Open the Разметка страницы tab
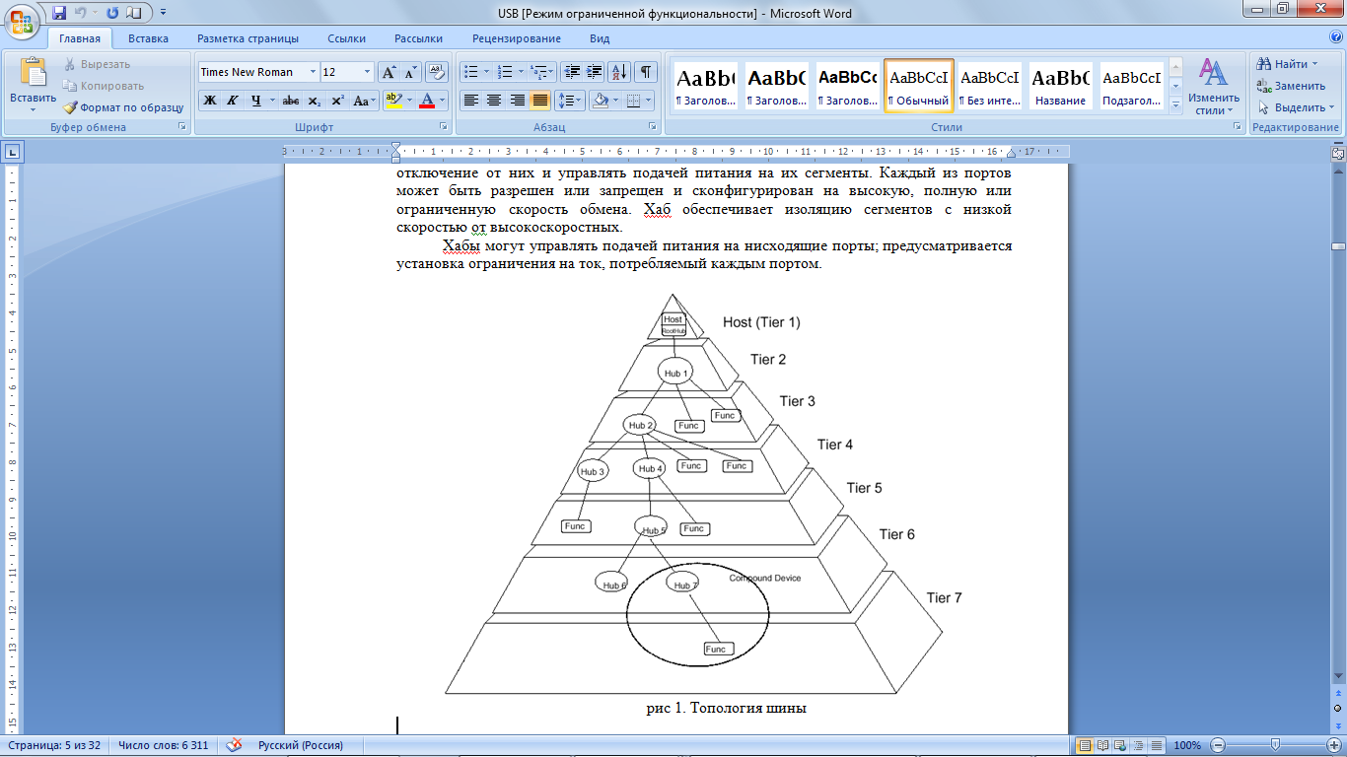 pos(248,38)
